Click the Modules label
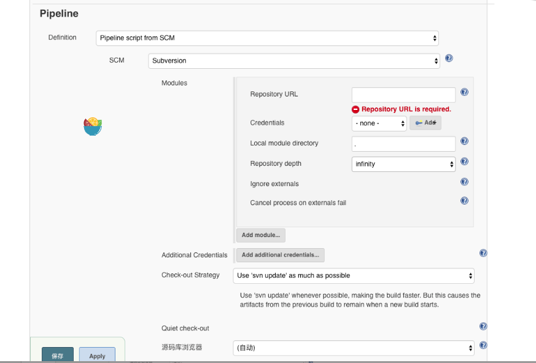 pos(174,83)
